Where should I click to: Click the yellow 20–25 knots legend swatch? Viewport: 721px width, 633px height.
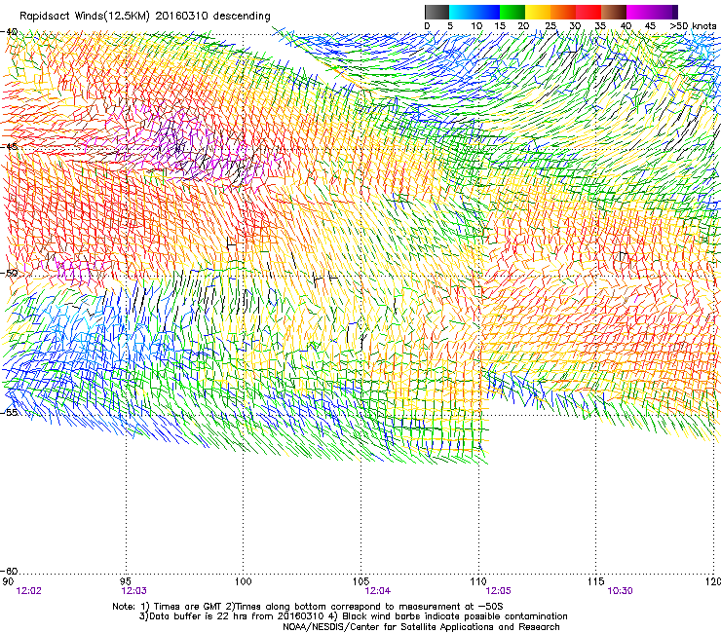click(x=538, y=12)
